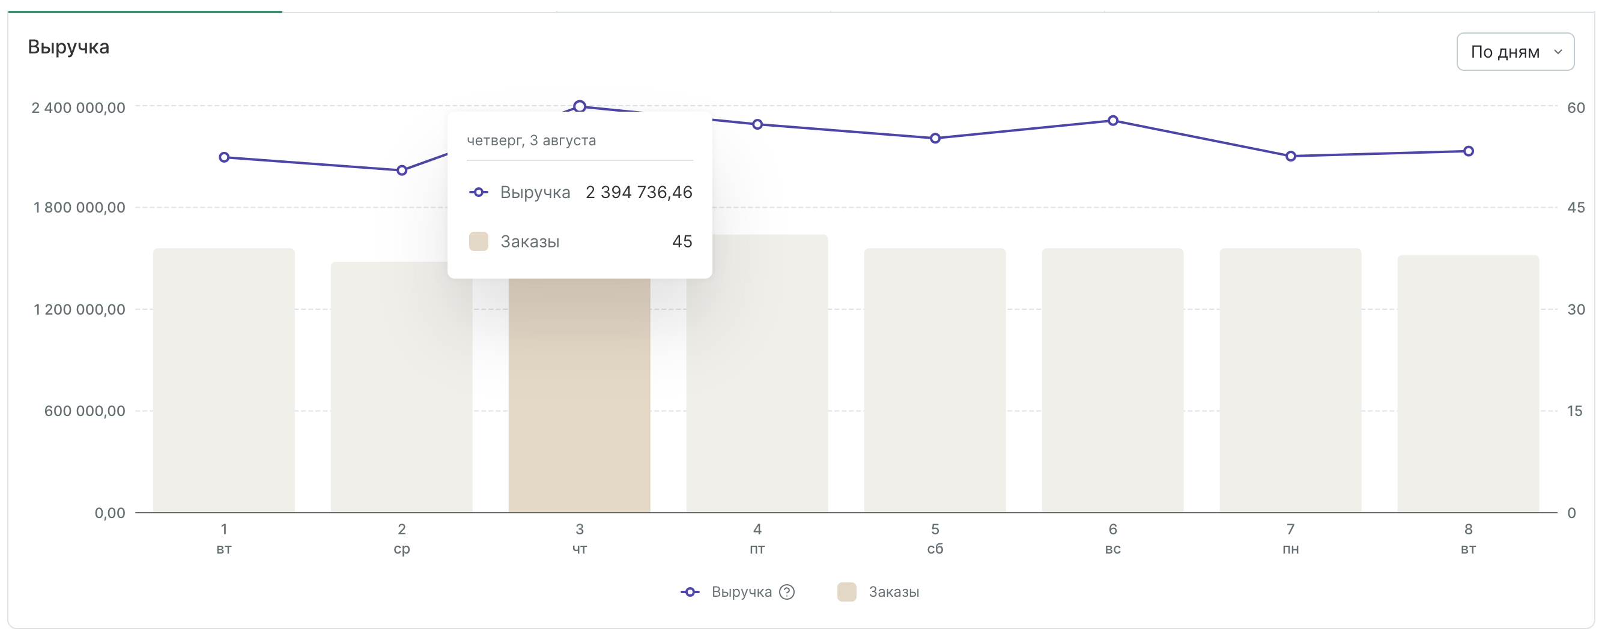Click revenue line point for day 3 peak
1605x640 pixels.
coord(580,106)
